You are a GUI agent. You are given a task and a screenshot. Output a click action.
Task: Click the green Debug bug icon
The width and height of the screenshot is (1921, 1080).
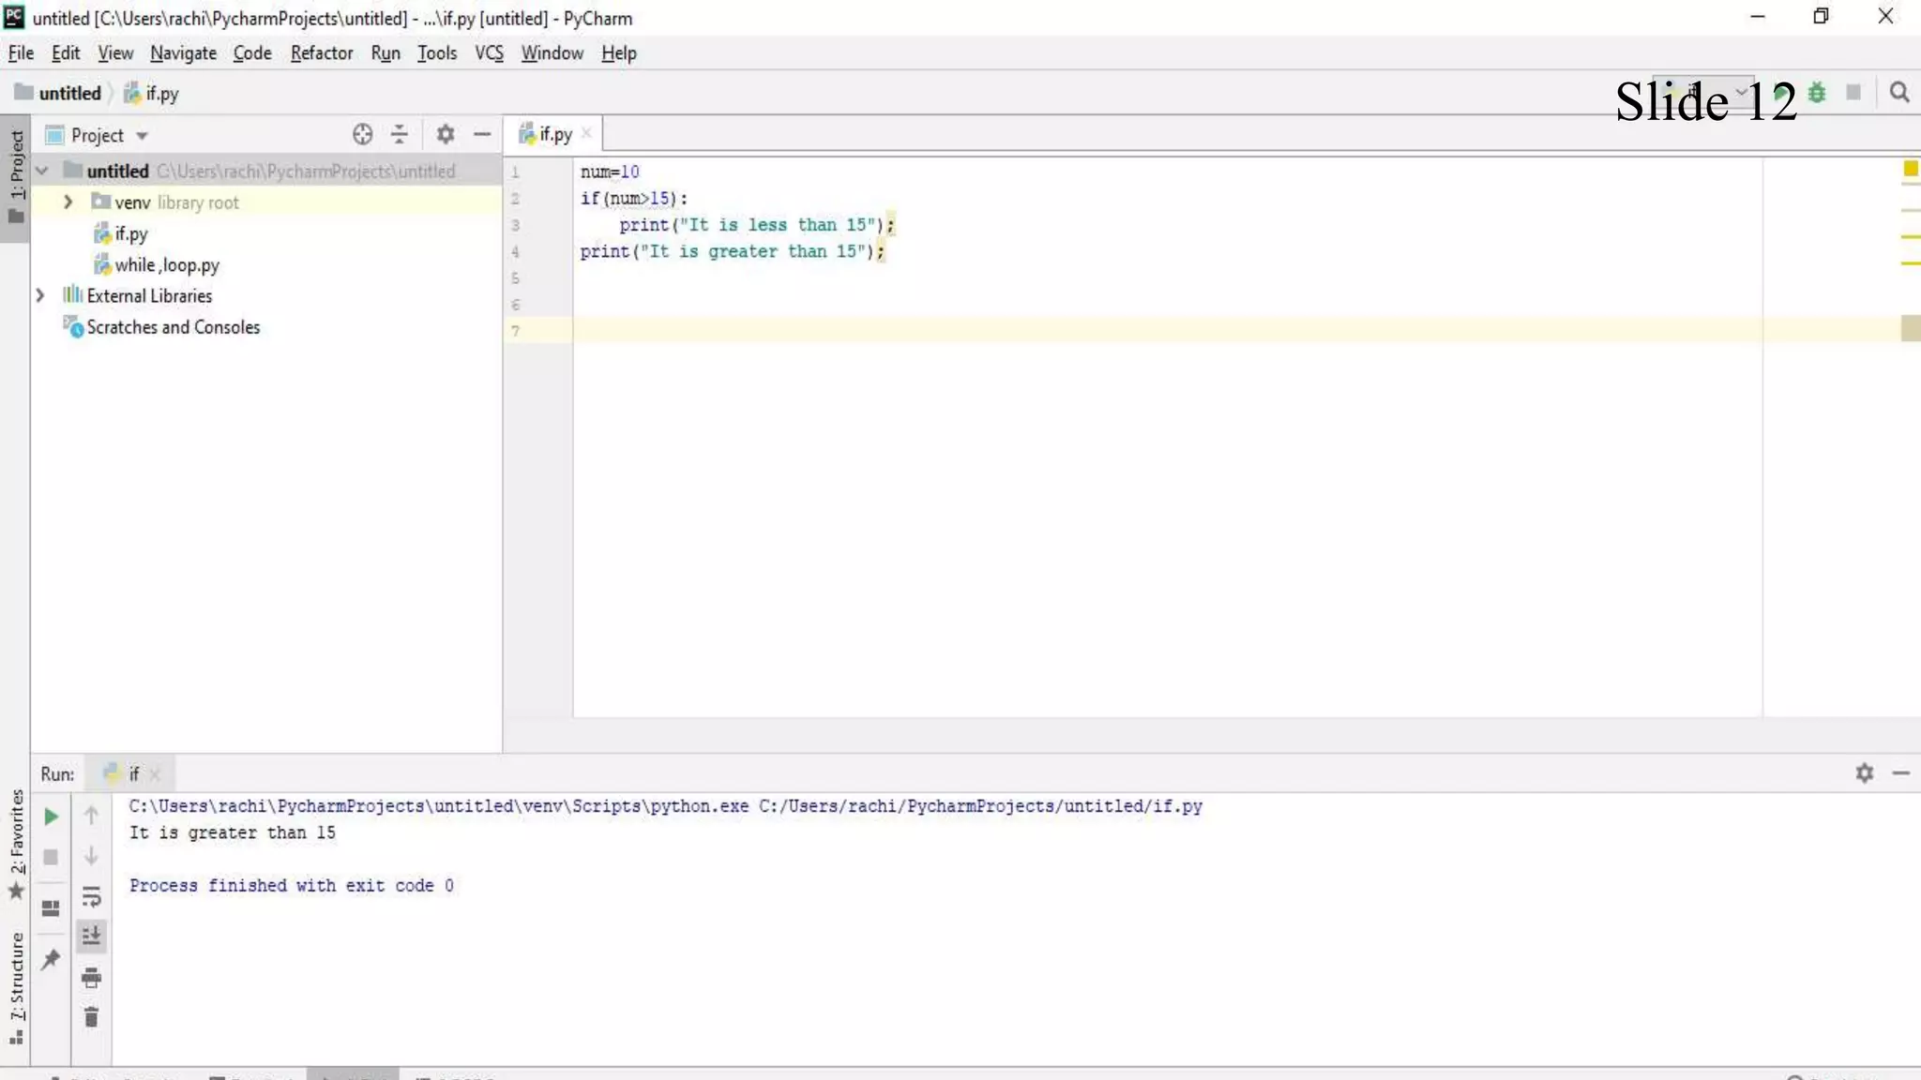pyautogui.click(x=1818, y=93)
